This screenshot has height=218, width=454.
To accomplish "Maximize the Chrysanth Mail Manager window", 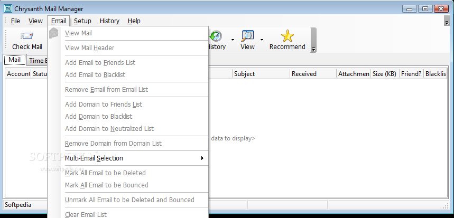I will 425,9.
